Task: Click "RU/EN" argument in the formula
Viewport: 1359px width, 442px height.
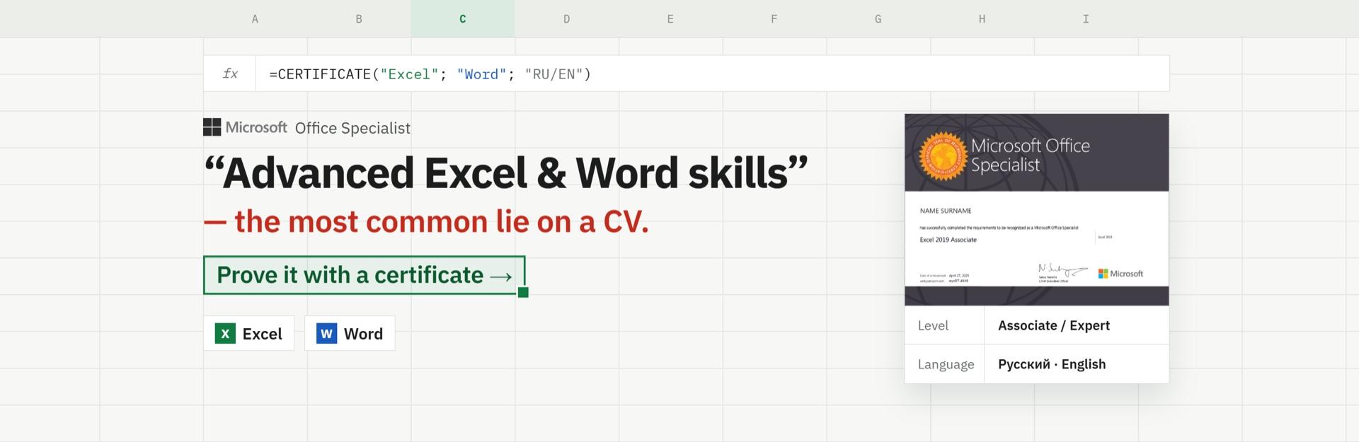Action: pos(554,74)
